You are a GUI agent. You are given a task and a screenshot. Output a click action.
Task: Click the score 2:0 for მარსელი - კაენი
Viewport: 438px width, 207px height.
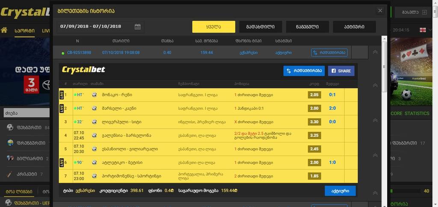coord(332,108)
